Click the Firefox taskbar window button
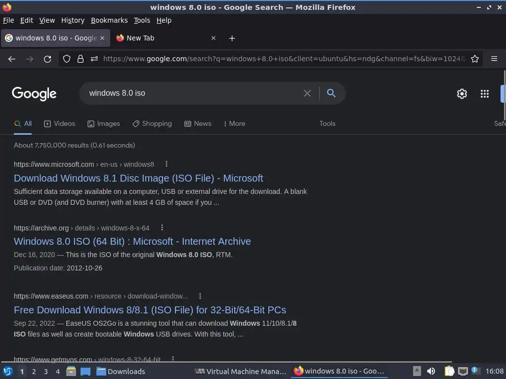The image size is (506, 379). click(339, 372)
